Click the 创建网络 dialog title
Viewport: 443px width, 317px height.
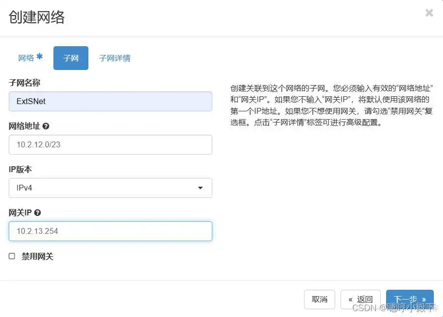[x=36, y=18]
